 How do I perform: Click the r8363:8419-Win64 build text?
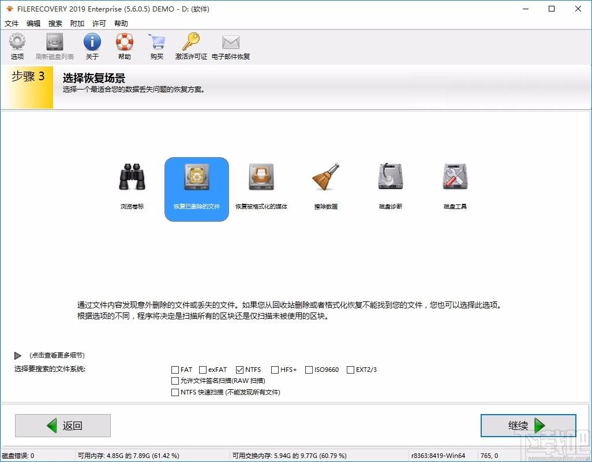[439, 456]
